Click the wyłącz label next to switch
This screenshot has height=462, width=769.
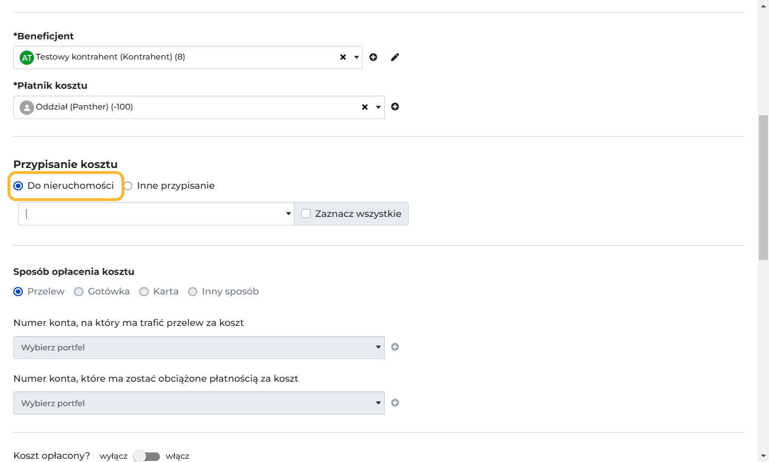pos(114,456)
